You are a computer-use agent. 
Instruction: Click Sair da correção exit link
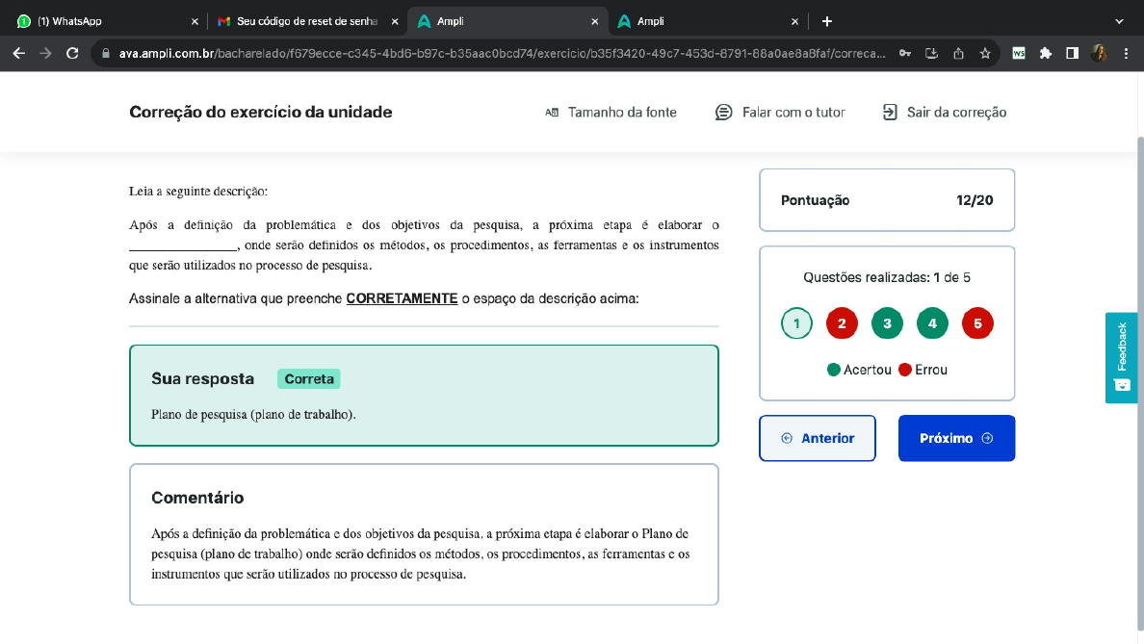[944, 113]
